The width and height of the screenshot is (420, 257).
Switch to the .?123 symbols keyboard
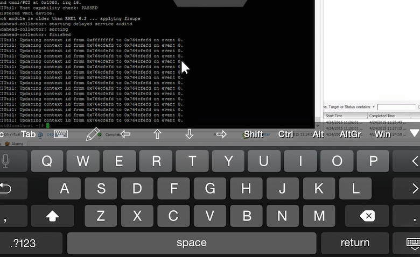click(31, 244)
